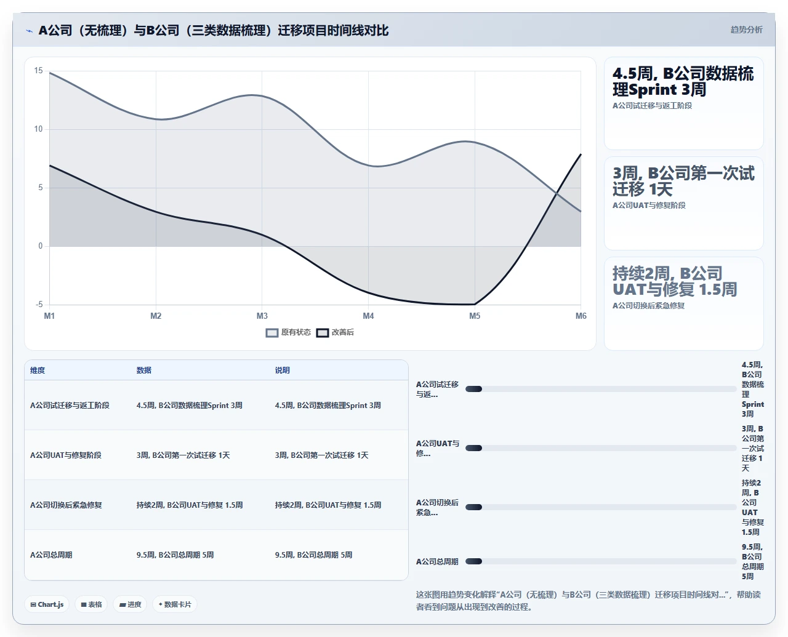This screenshot has width=788, height=637.
Task: Click the A公司试迁移与返… progress bar
Action: coord(601,389)
